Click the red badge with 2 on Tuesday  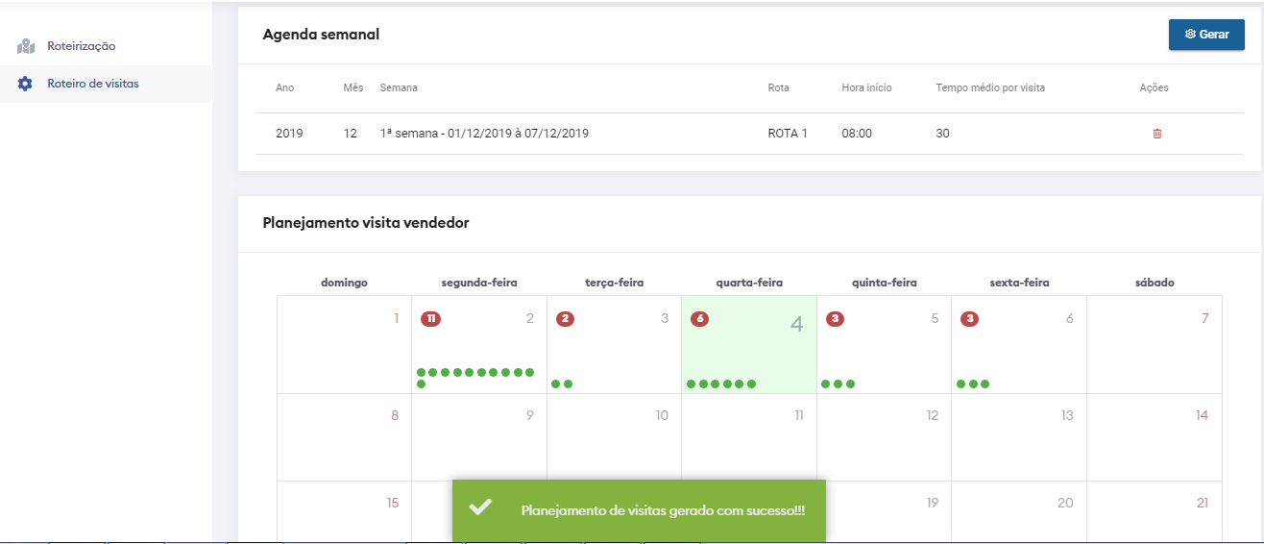pyautogui.click(x=565, y=318)
